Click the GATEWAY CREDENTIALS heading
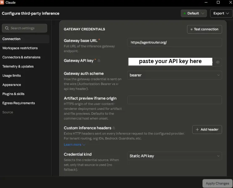 pos(84,29)
